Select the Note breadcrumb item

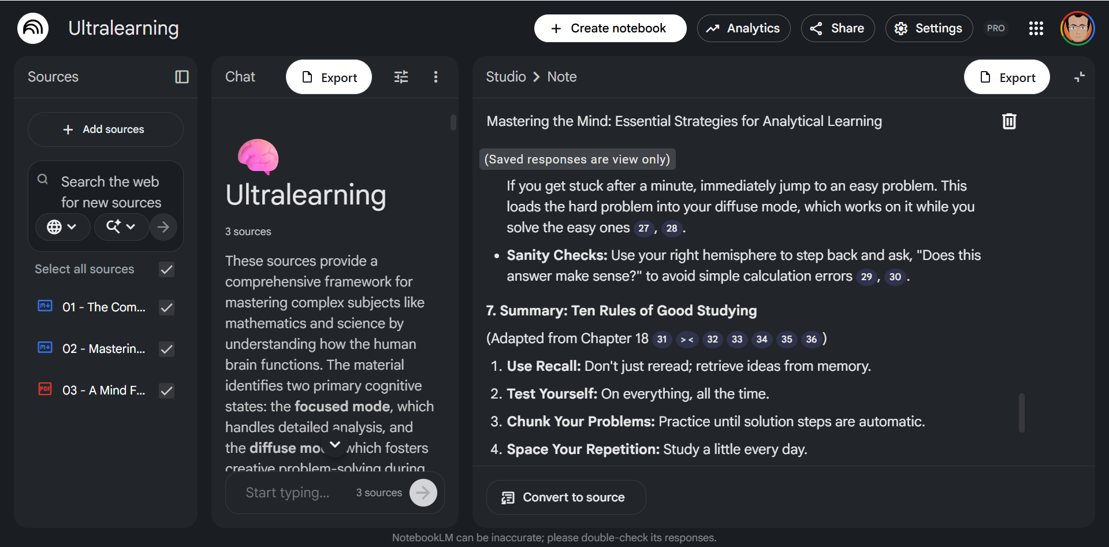click(562, 77)
